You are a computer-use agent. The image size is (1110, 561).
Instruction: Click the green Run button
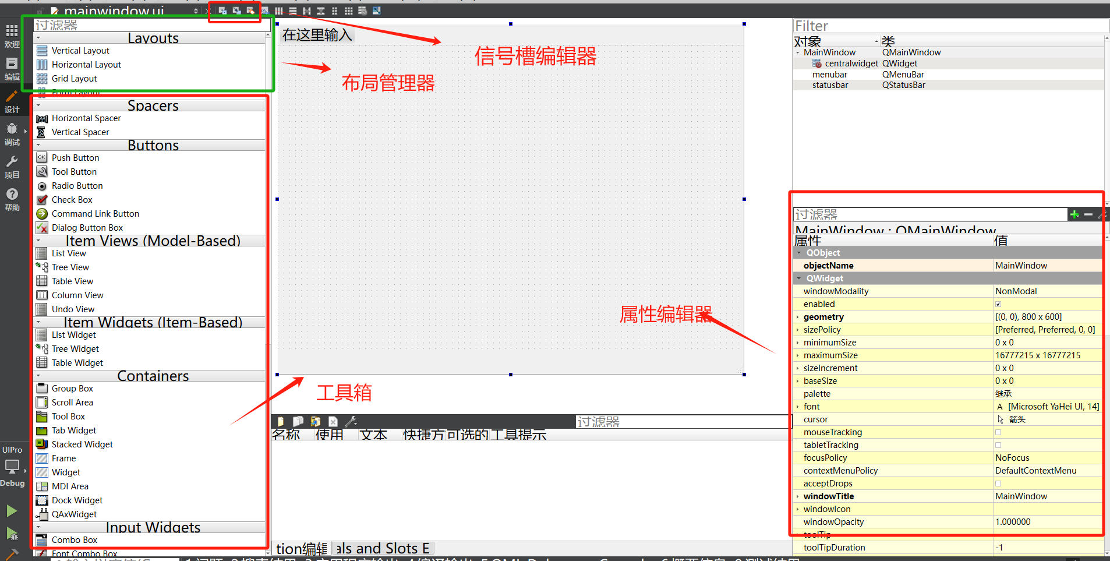tap(12, 511)
